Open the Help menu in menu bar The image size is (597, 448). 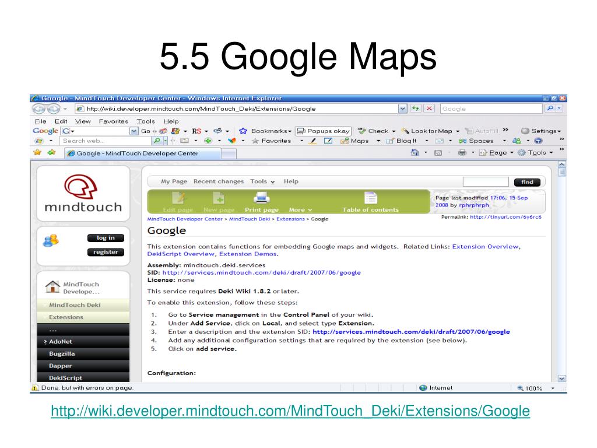point(171,121)
